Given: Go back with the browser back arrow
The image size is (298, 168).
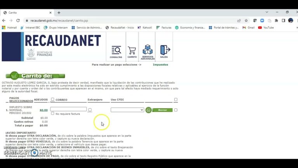Looking at the screenshot, I should pyautogui.click(x=4, y=21).
